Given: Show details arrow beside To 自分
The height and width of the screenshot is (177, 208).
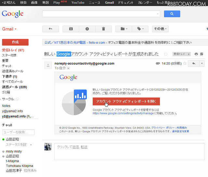Looking at the screenshot, I should (69, 68).
